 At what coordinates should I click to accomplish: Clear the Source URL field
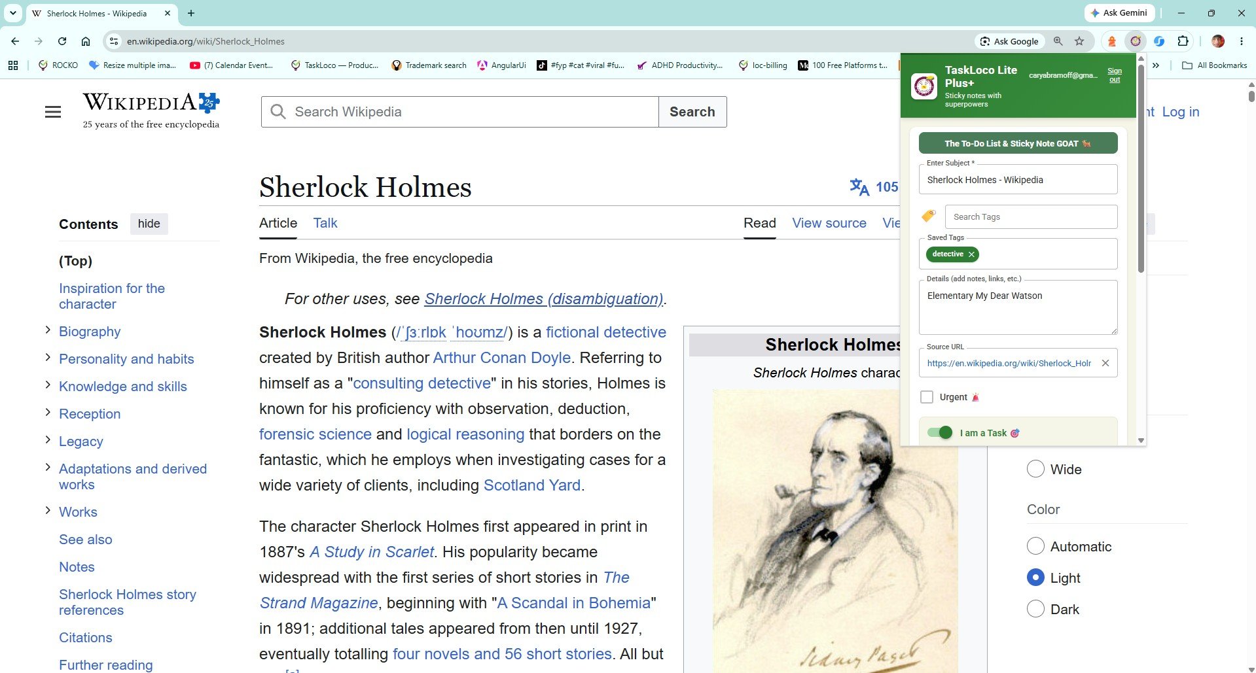pyautogui.click(x=1105, y=363)
